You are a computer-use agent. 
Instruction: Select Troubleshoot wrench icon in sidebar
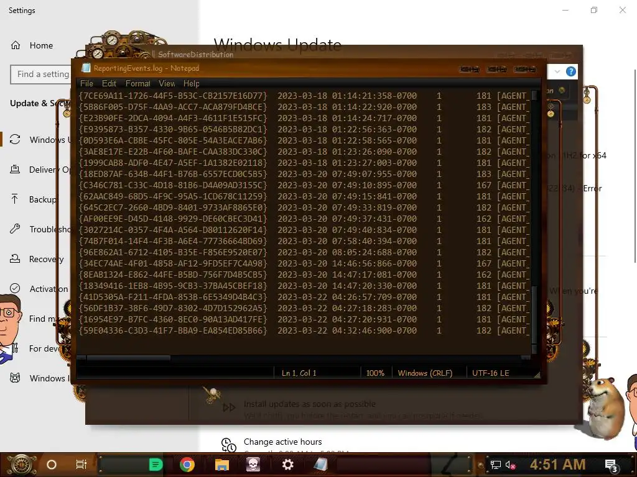coord(15,229)
